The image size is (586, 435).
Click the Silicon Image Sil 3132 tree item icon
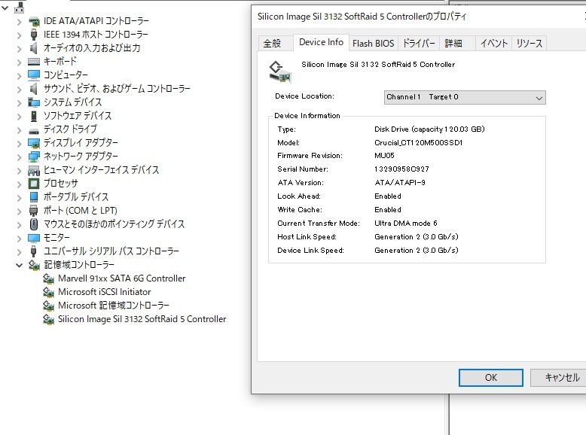(x=48, y=320)
